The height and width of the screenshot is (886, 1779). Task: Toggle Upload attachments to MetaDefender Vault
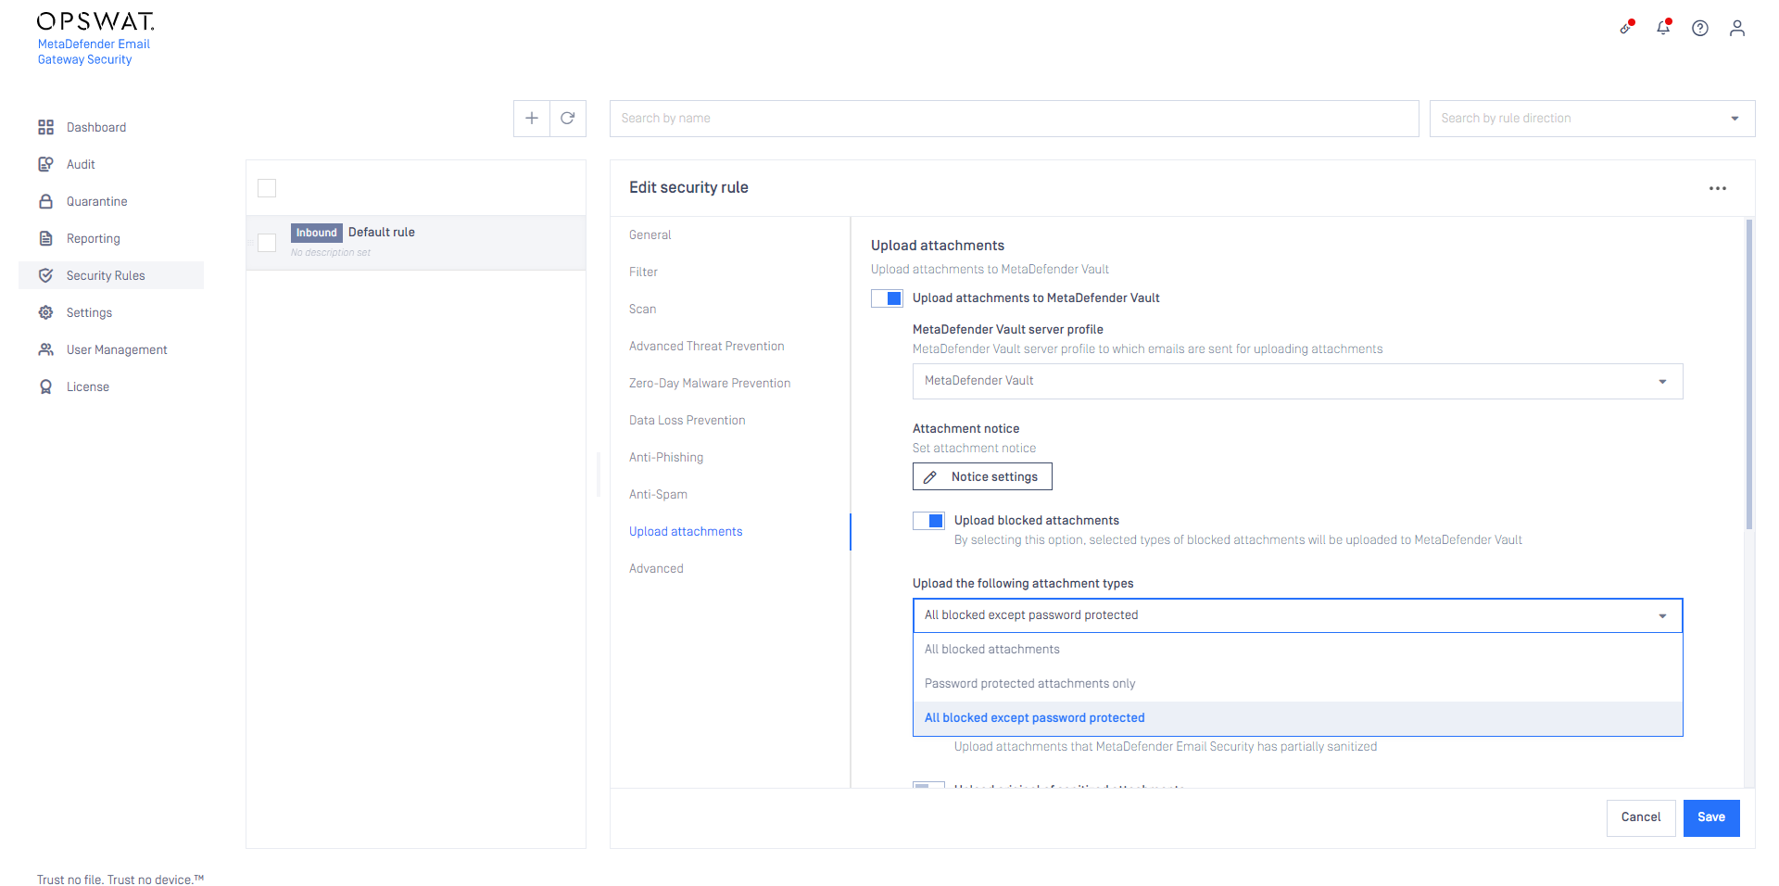tap(887, 298)
